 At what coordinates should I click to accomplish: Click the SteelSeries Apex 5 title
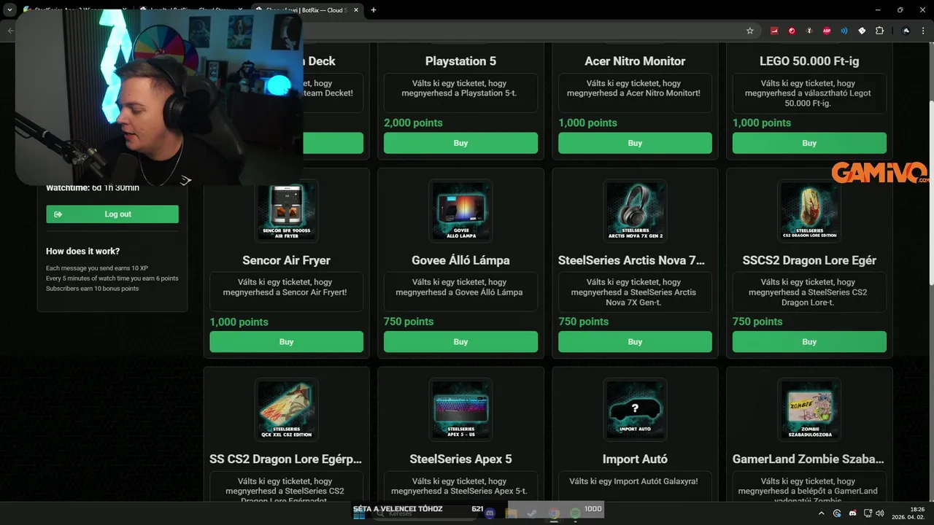(x=460, y=459)
